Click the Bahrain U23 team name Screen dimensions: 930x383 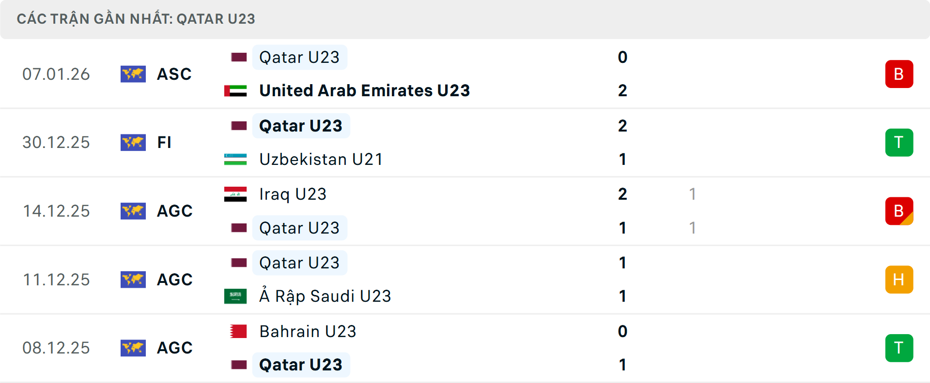(308, 332)
